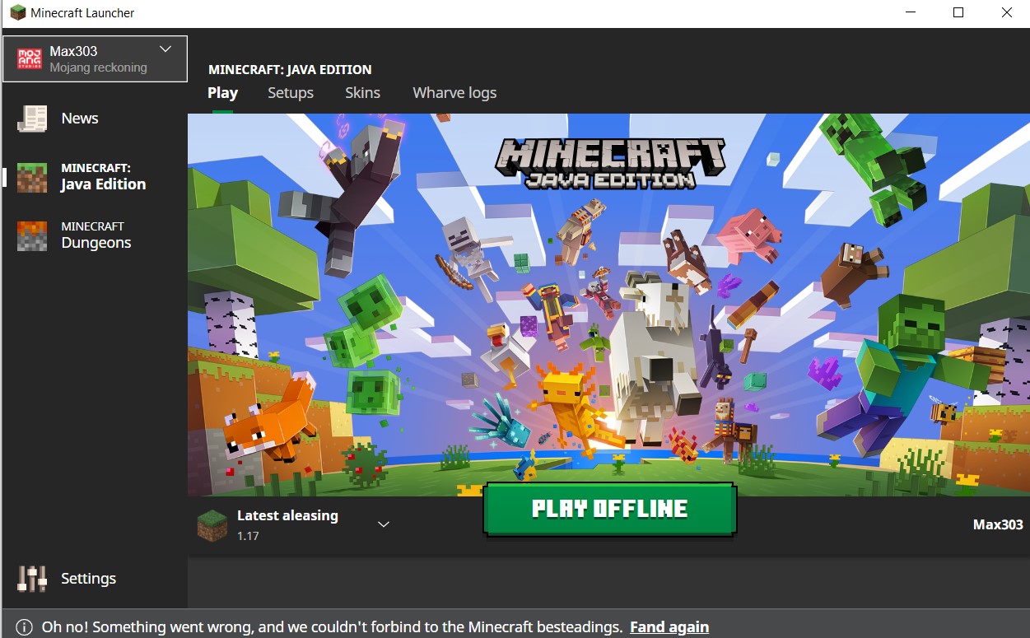
Task: Switch to the Wharve logs tab
Action: [x=454, y=93]
